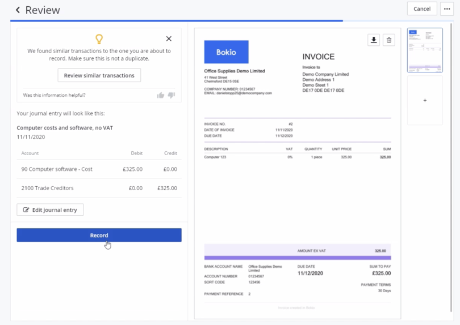Dismiss the duplicate warning with the X
This screenshot has height=325, width=460.
[169, 39]
